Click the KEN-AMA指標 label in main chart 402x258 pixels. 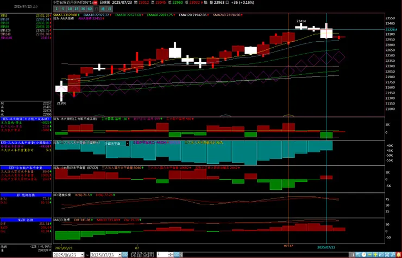point(64,18)
